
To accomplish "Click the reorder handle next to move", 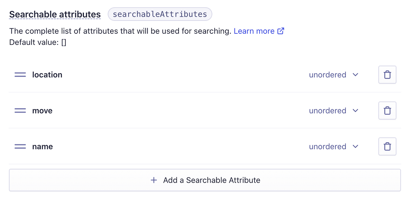I will tap(20, 111).
